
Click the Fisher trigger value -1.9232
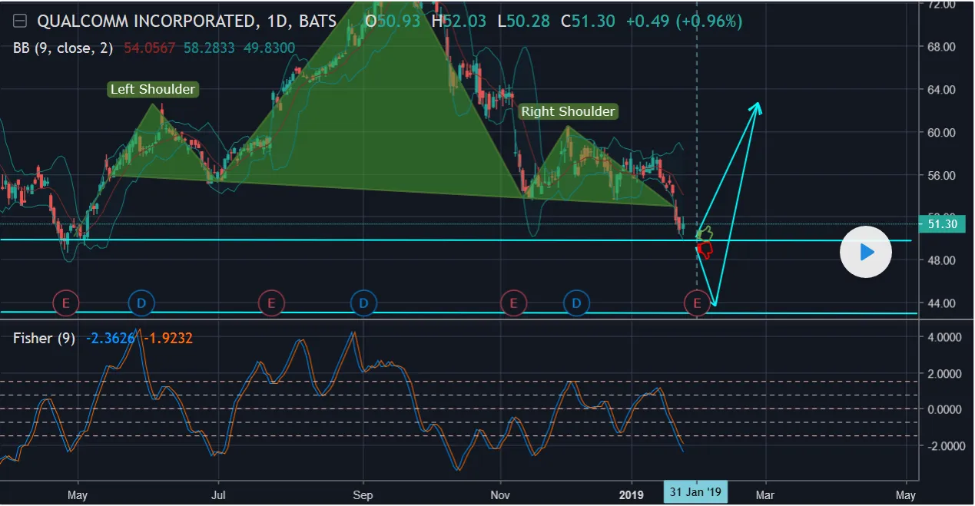167,339
